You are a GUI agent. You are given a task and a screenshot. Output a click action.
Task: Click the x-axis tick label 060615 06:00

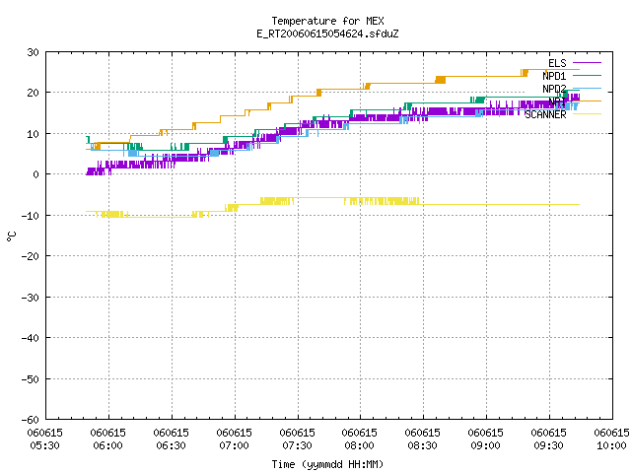[x=107, y=439]
